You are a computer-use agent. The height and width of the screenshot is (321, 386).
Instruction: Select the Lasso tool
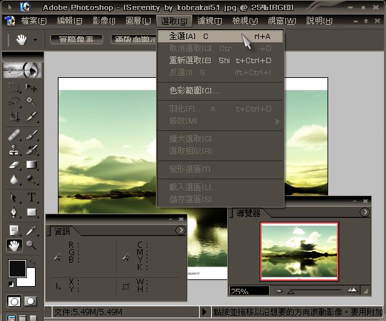click(13, 102)
